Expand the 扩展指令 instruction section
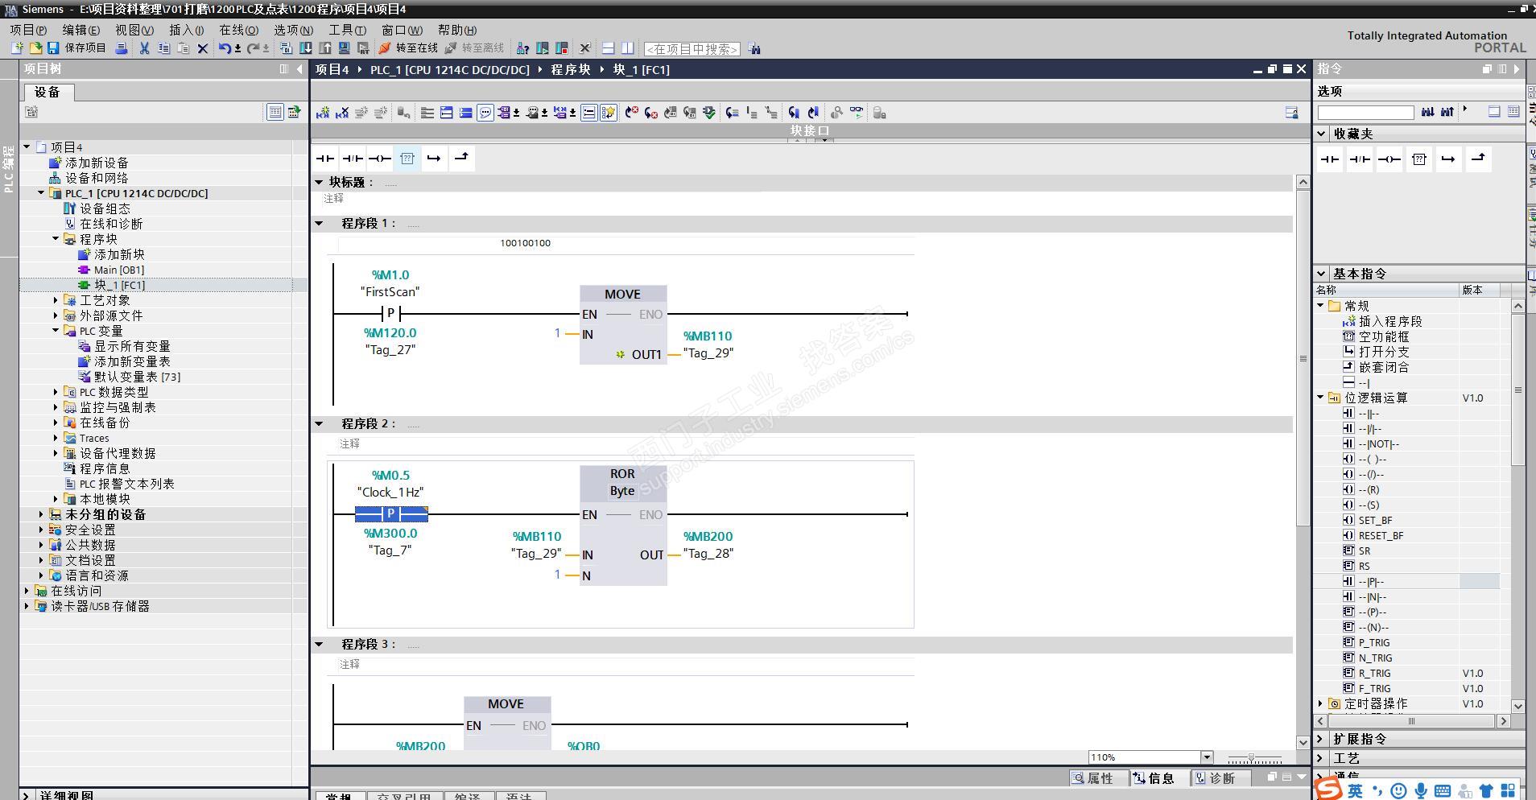The image size is (1536, 800). [1321, 739]
